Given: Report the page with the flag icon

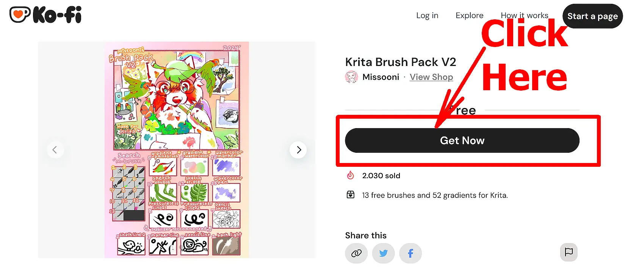Looking at the screenshot, I should (x=569, y=252).
